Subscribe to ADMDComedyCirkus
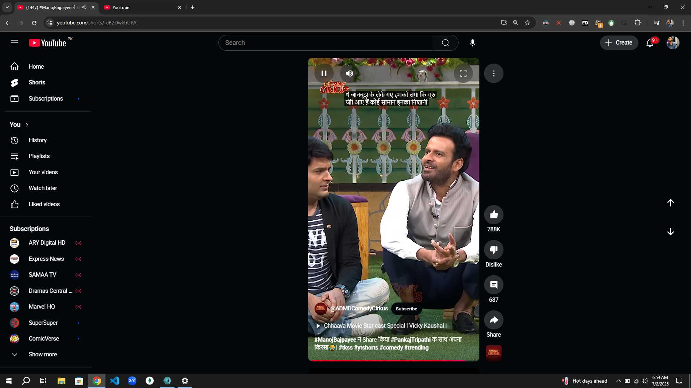This screenshot has height=388, width=691. pos(406,309)
